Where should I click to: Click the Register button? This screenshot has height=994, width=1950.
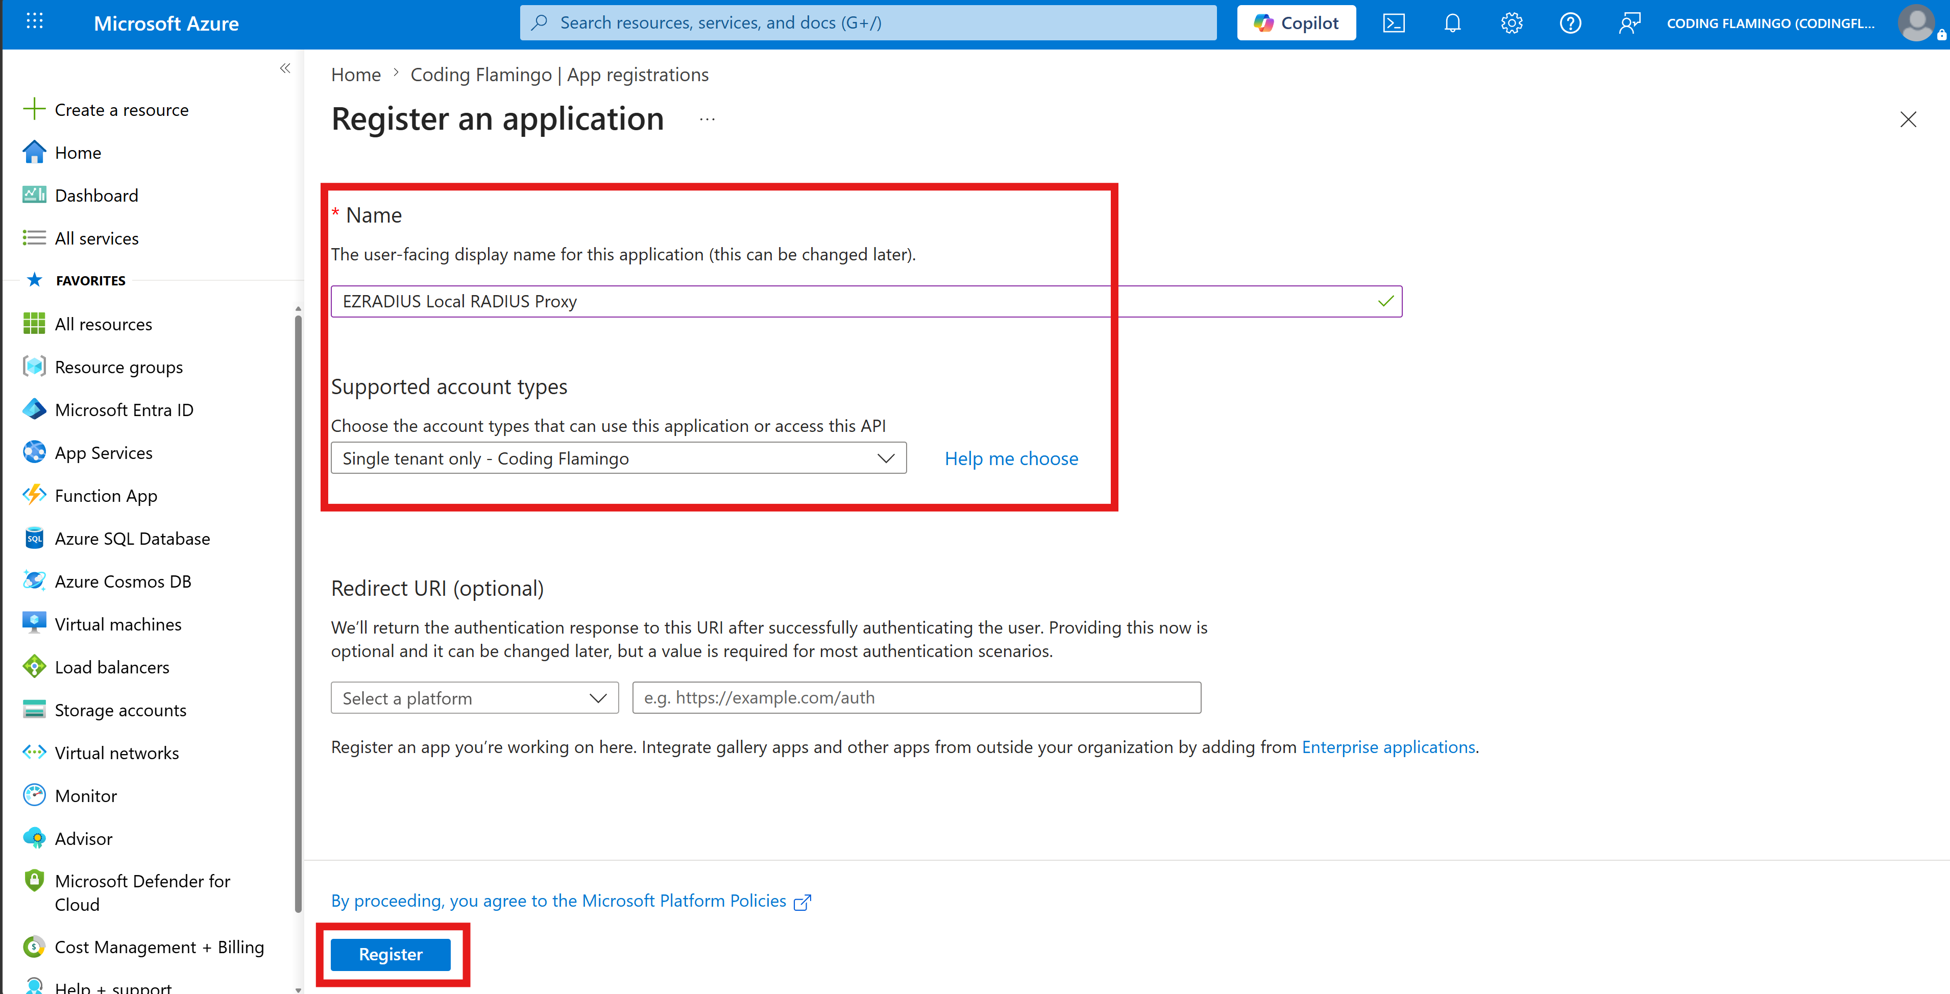pos(391,955)
